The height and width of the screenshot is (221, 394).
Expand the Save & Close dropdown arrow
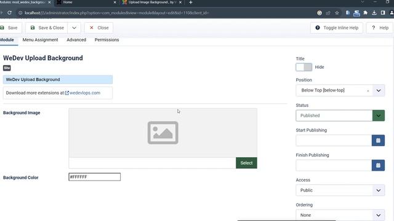pyautogui.click(x=74, y=28)
